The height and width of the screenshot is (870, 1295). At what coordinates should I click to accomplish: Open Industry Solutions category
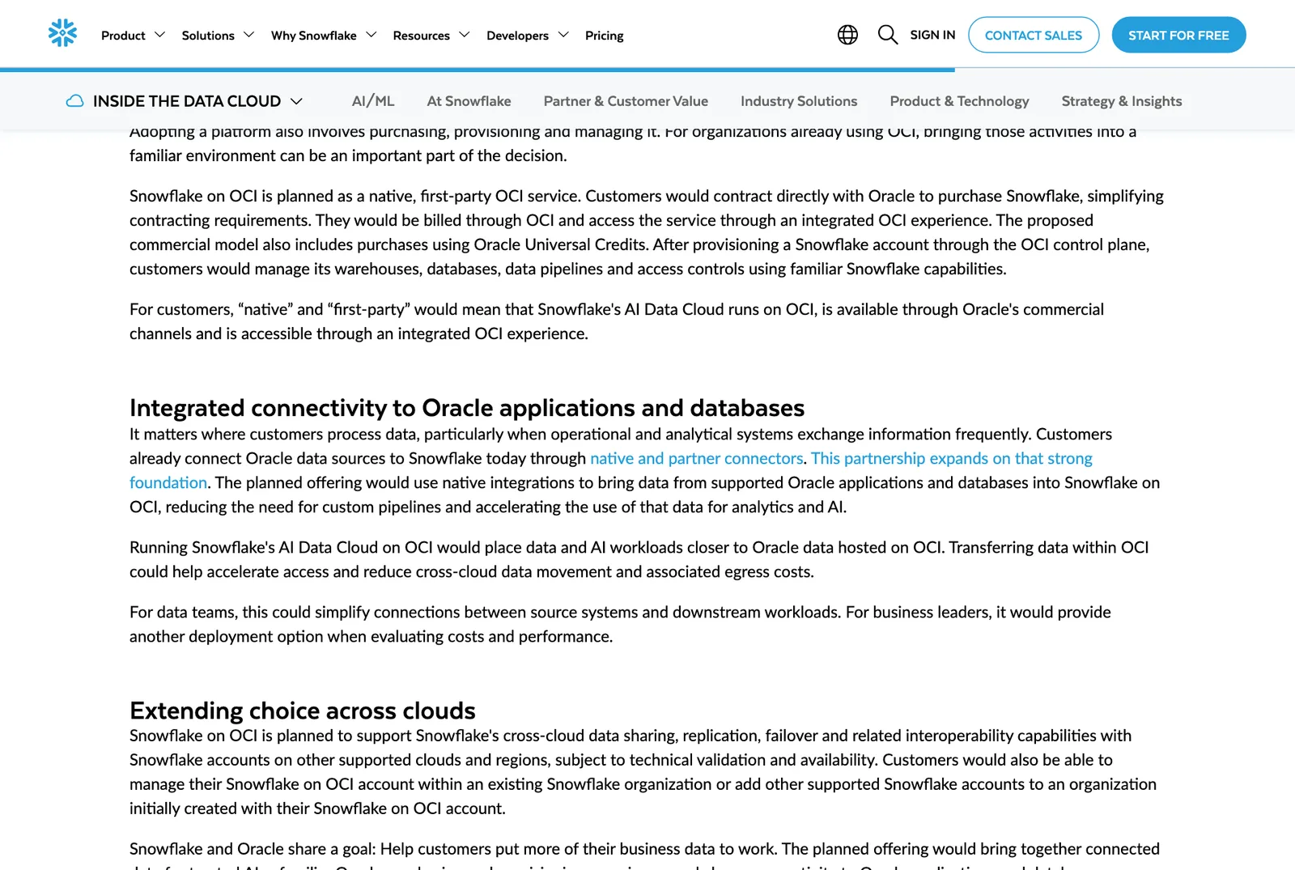pos(799,101)
